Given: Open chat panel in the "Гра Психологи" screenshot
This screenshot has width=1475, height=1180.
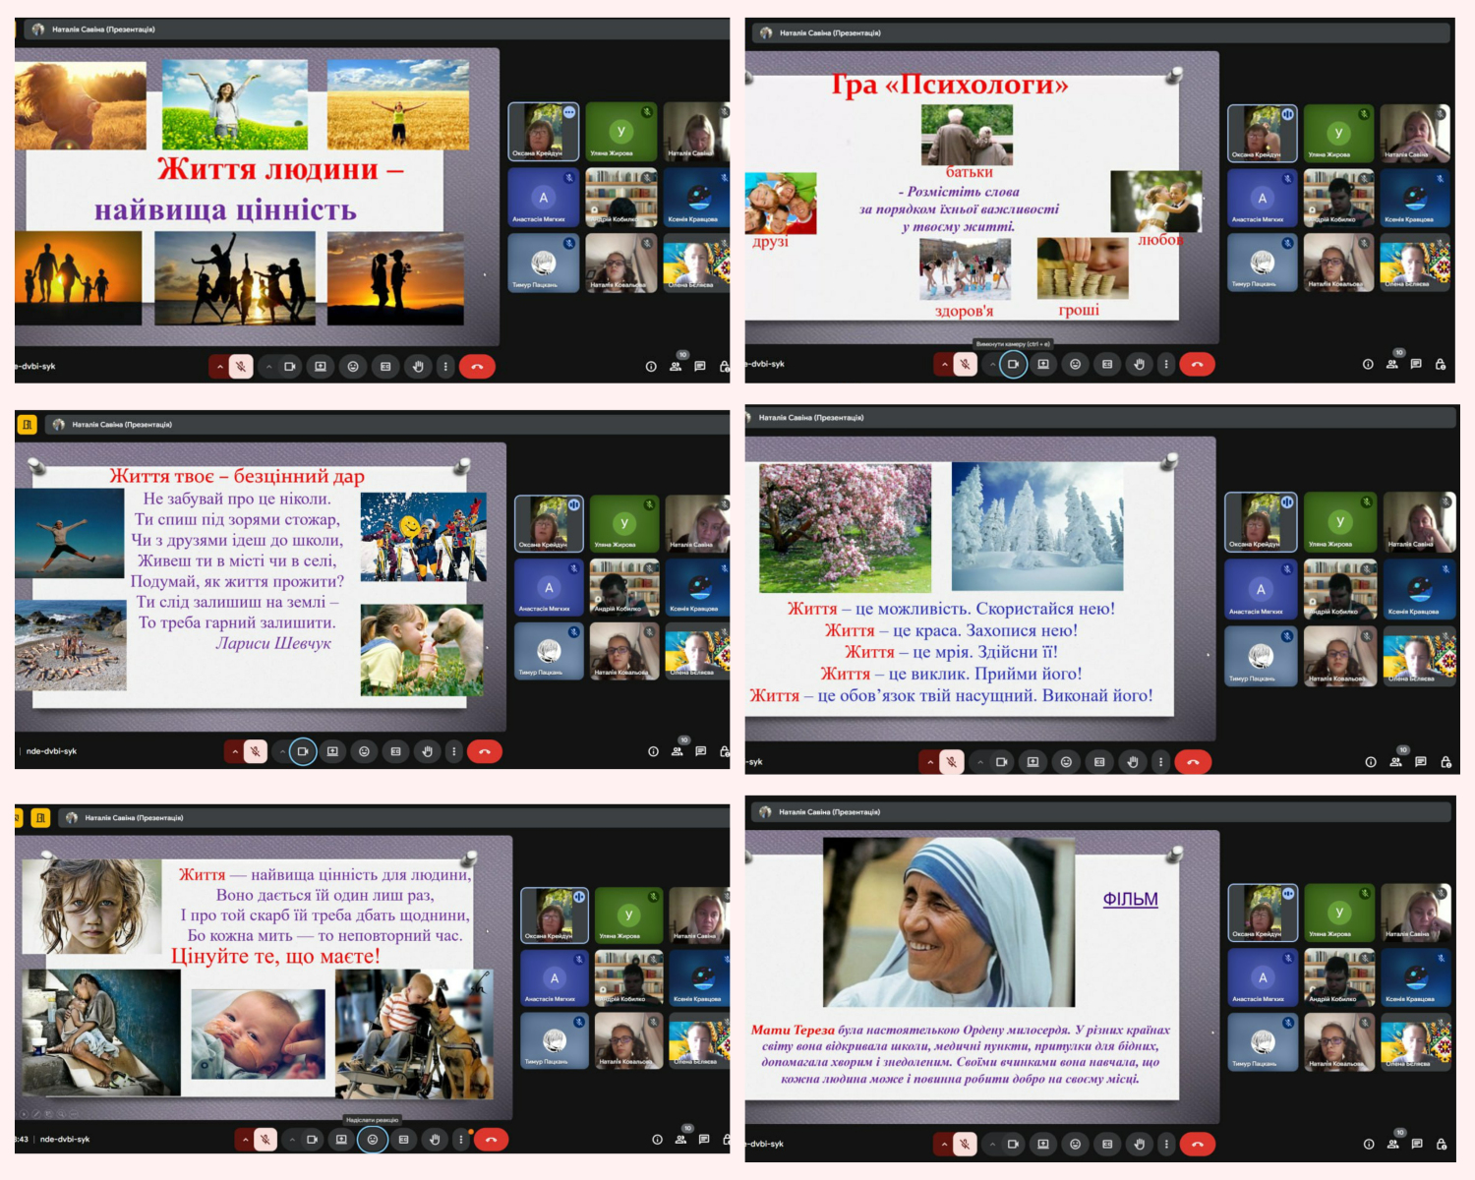Looking at the screenshot, I should pyautogui.click(x=1416, y=364).
